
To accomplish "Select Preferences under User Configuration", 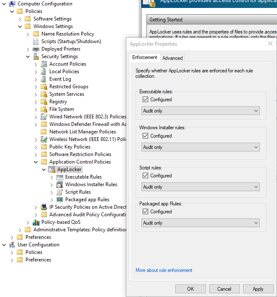I will click(38, 260).
